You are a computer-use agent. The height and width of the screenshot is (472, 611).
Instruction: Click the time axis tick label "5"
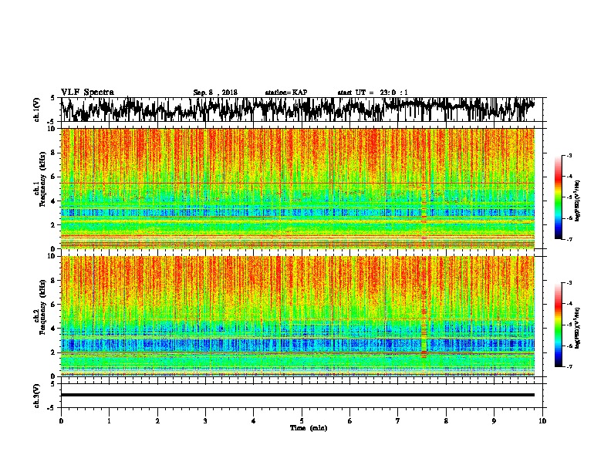[x=302, y=421]
